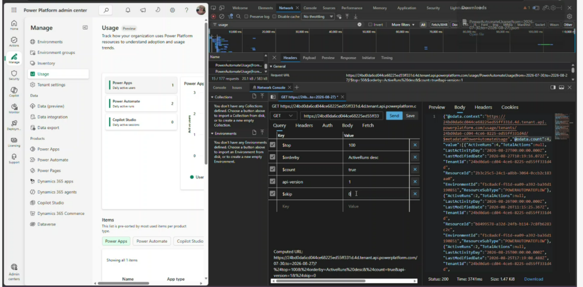
Task: Filter by Fetch/XHR requests
Action: pyautogui.click(x=439, y=24)
